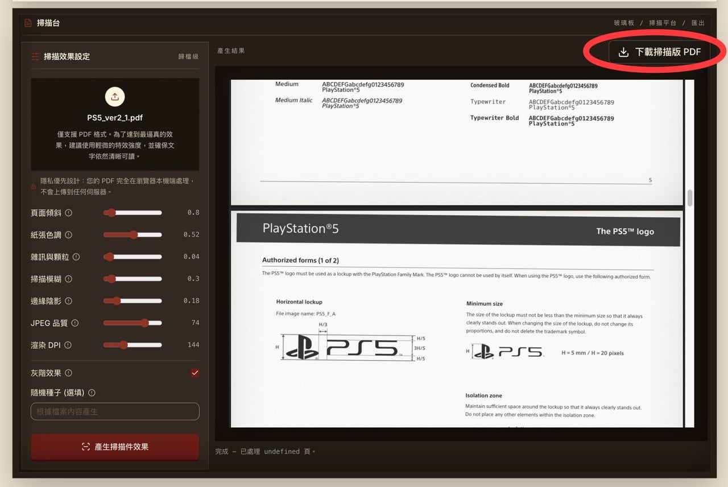Click the info icon beside 掃描模糊
728x487 pixels.
coord(69,279)
